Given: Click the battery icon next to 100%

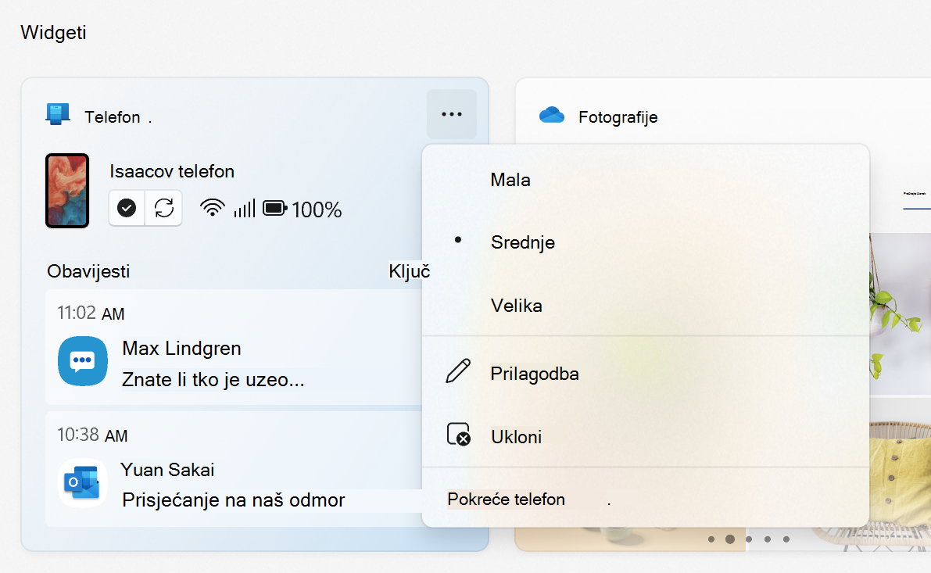Looking at the screenshot, I should pyautogui.click(x=275, y=209).
